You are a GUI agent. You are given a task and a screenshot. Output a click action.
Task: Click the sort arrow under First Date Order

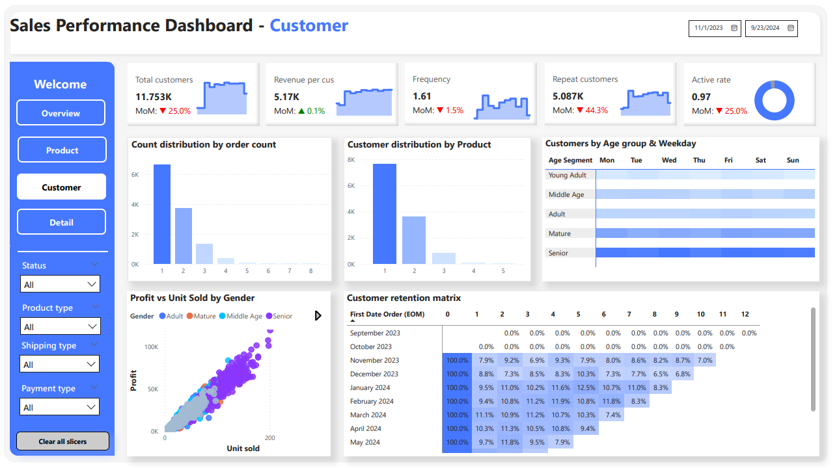pos(353,321)
